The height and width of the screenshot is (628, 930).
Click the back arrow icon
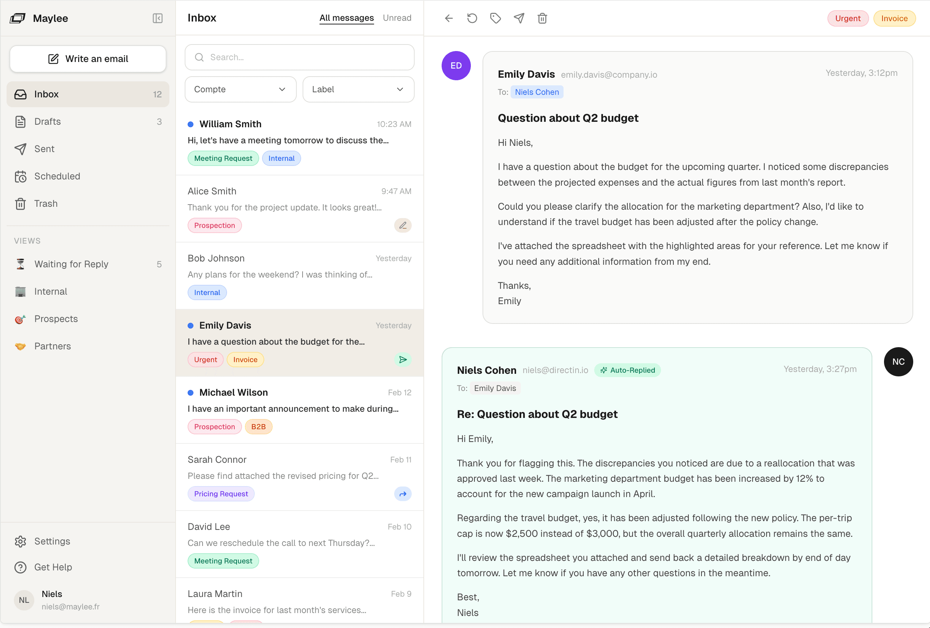pos(449,18)
